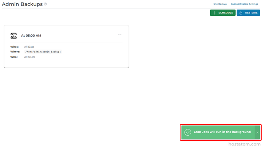Click the plus icon in the Schedule button
262x147 pixels.
tap(214, 13)
